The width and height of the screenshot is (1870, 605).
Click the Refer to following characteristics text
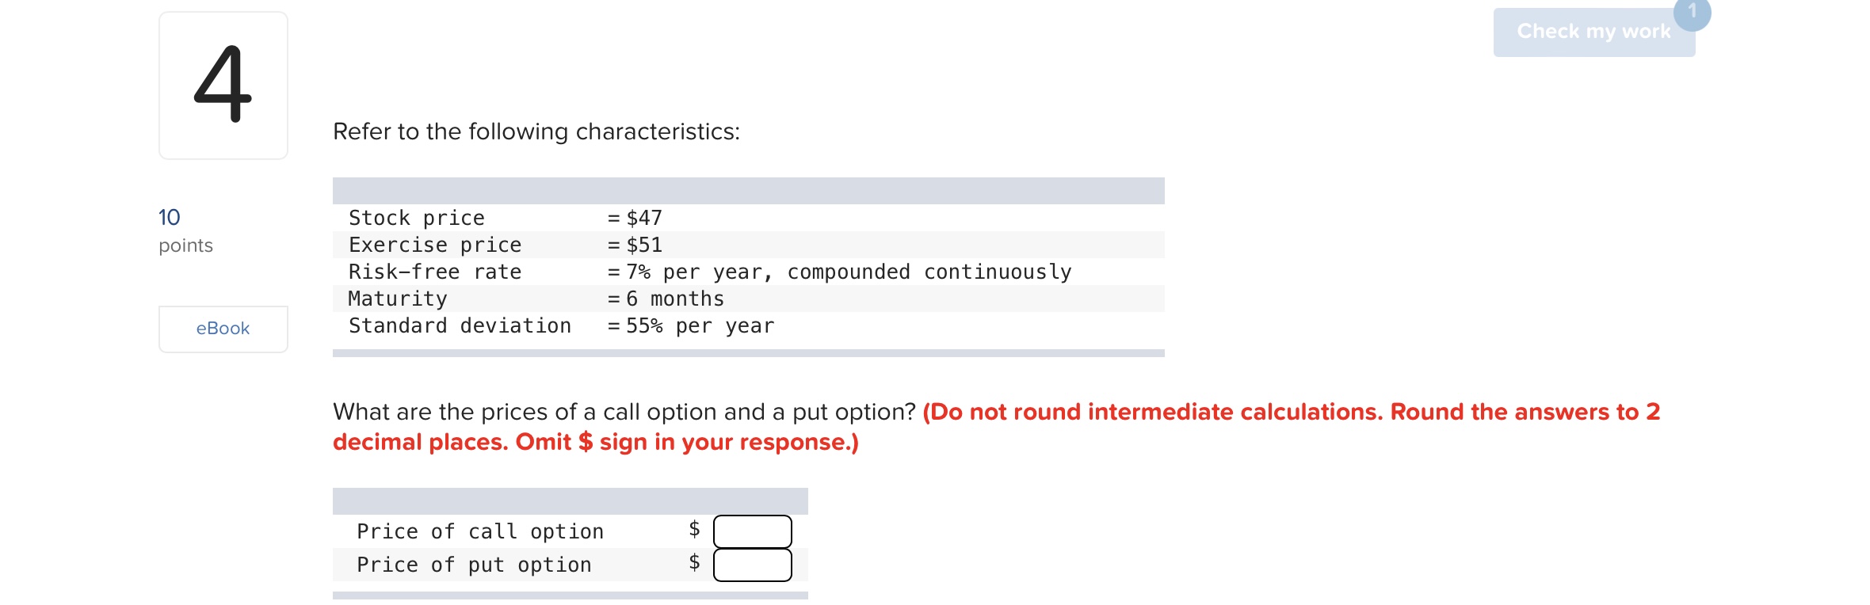click(x=536, y=131)
